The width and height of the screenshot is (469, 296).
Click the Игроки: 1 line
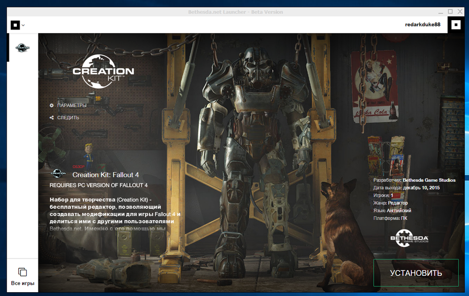[x=383, y=195]
